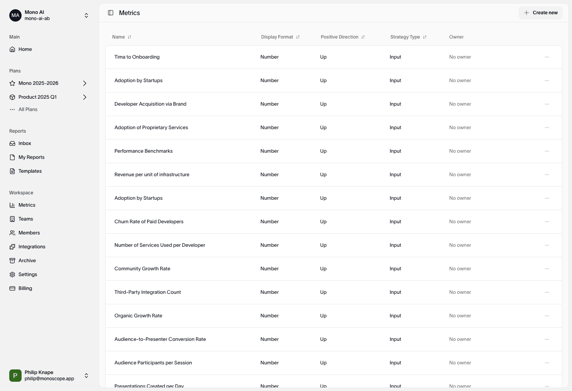Expand the Mono 2025-2026 plan

[x=85, y=83]
